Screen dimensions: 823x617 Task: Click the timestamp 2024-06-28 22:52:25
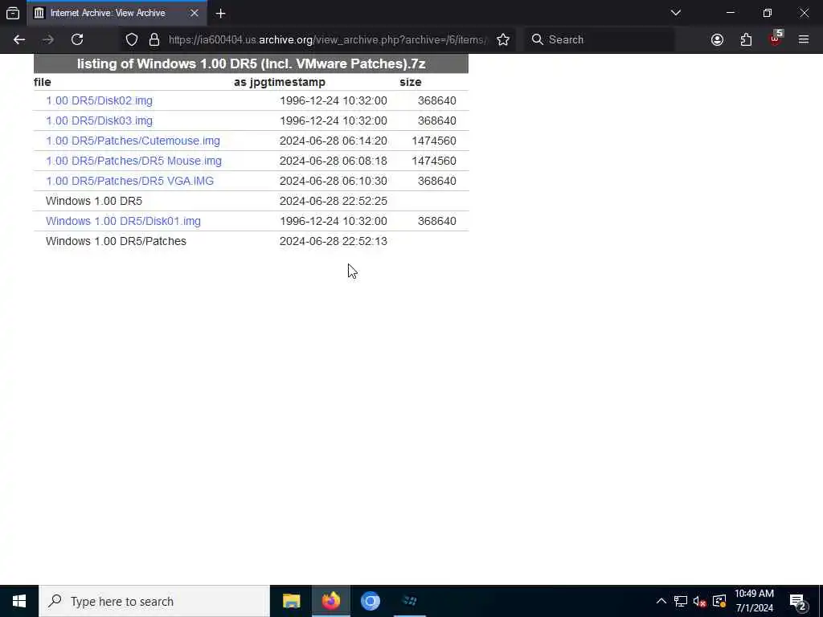pos(334,201)
